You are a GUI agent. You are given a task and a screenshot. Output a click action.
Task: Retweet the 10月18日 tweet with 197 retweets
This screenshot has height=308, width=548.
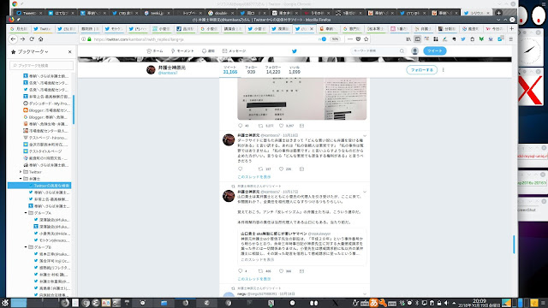click(260, 169)
